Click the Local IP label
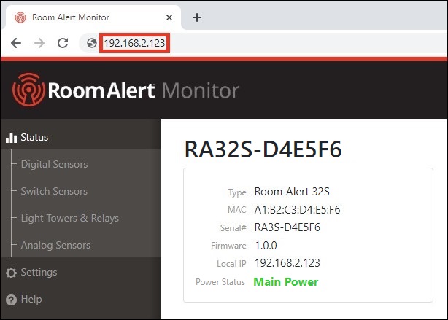This screenshot has width=448, height=320. pos(231,264)
